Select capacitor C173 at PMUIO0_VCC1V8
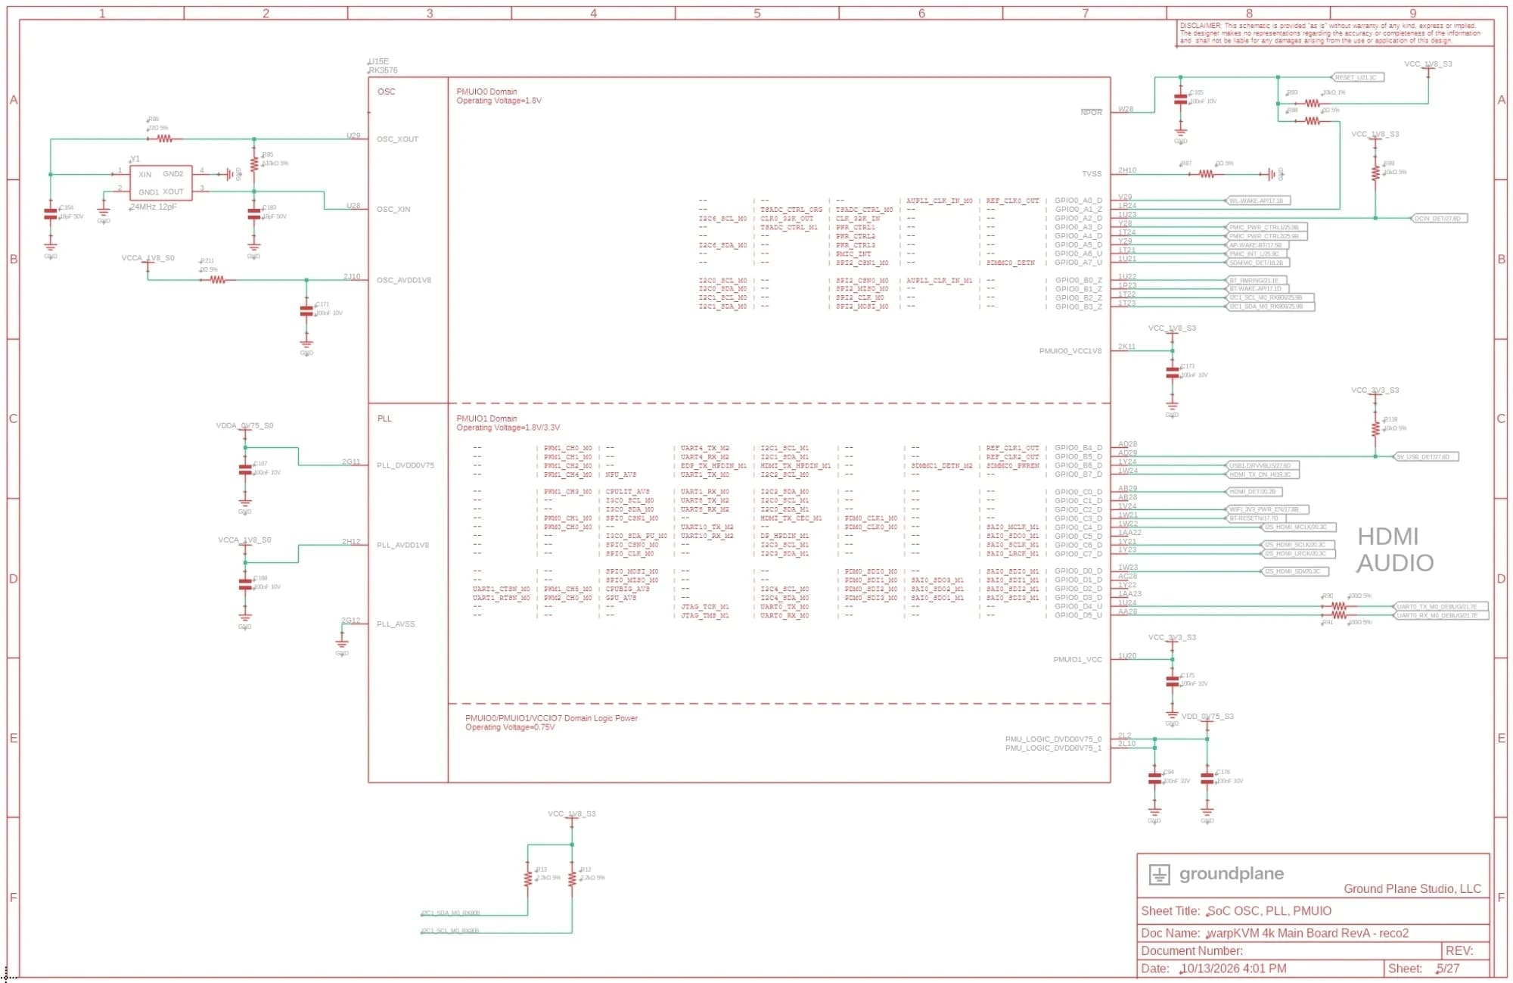This screenshot has height=983, width=1513. point(1172,372)
